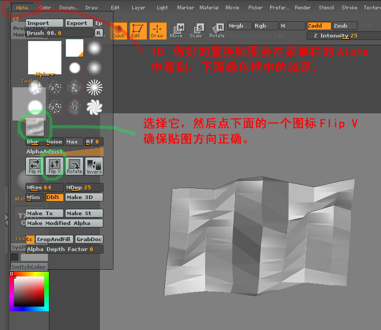Screen dimensions: 381x330
Task: Select the soft blurred dot alpha top row
Action: coord(94,48)
